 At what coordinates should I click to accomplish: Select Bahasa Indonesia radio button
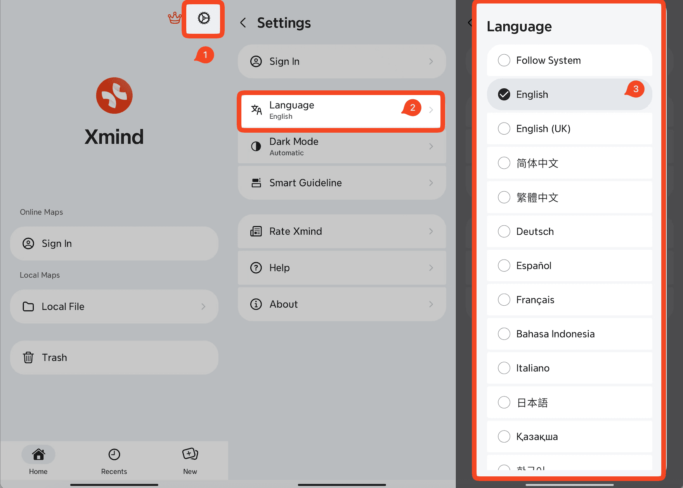coord(504,334)
